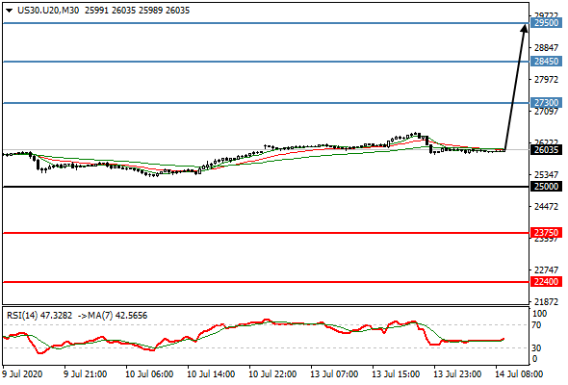Click the 27972 price axis value
This screenshot has width=568, height=385.
pos(546,79)
